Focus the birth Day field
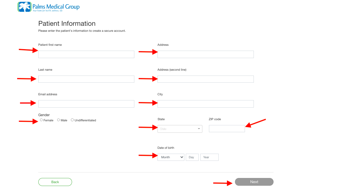The image size is (347, 194). coord(192,157)
